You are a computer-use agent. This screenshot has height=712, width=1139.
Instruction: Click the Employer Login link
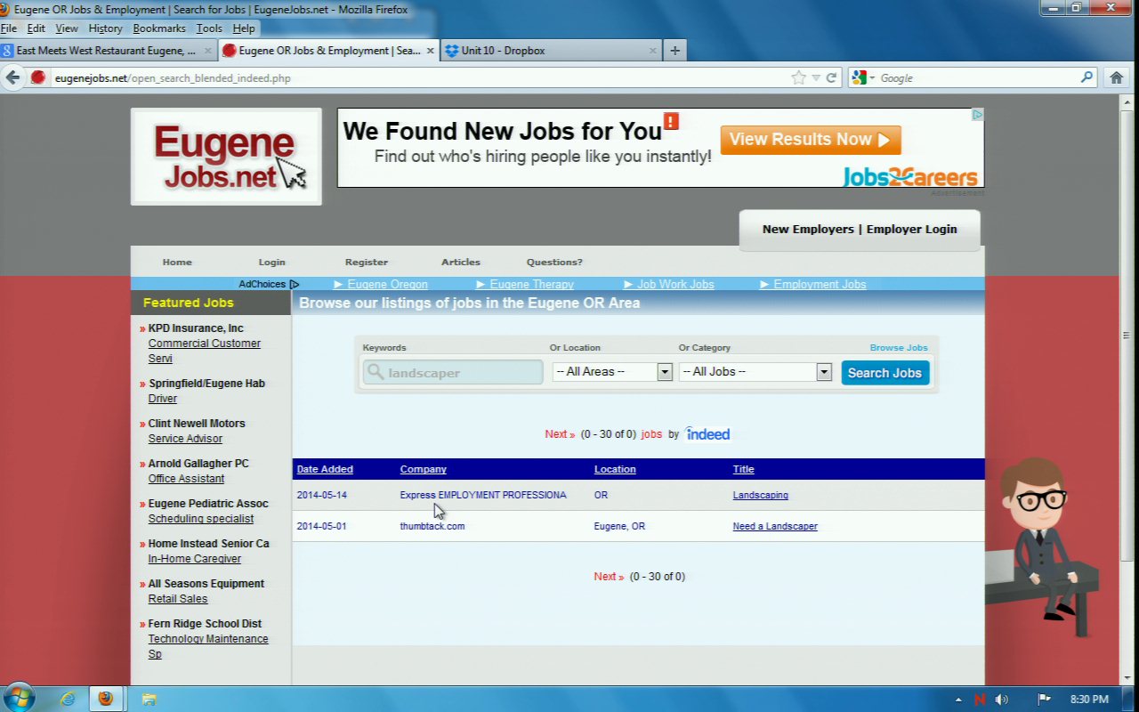(911, 229)
